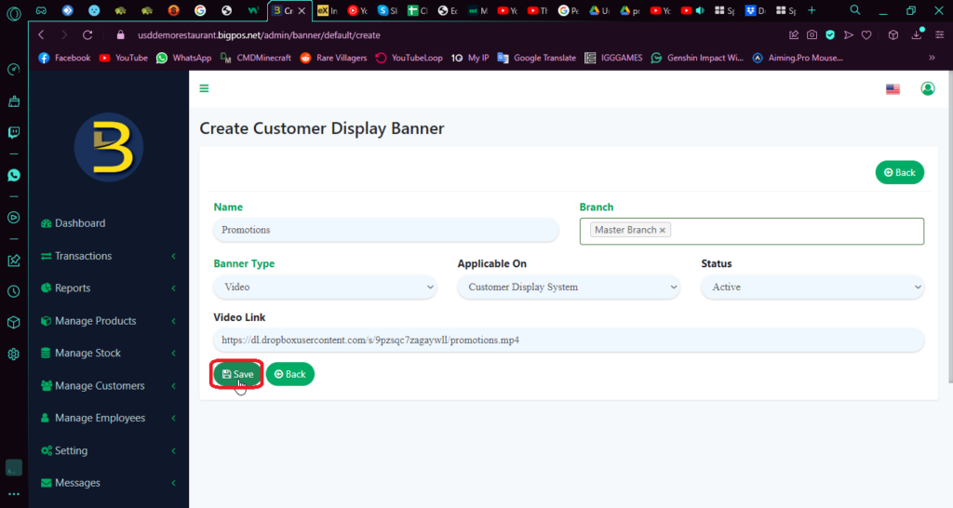Image resolution: width=953 pixels, height=508 pixels.
Task: Show hidden bookmarks overflow arrows
Action: (x=932, y=59)
